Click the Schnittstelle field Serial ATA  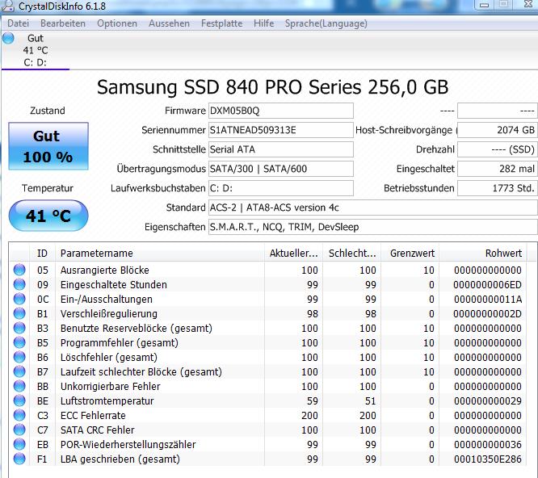pyautogui.click(x=280, y=149)
